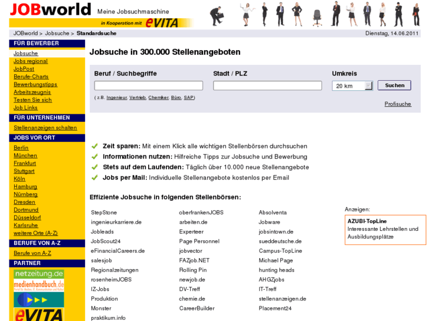Image resolution: width=429 pixels, height=321 pixels.
Task: Select the Ingenieur example search term
Action: point(117,98)
